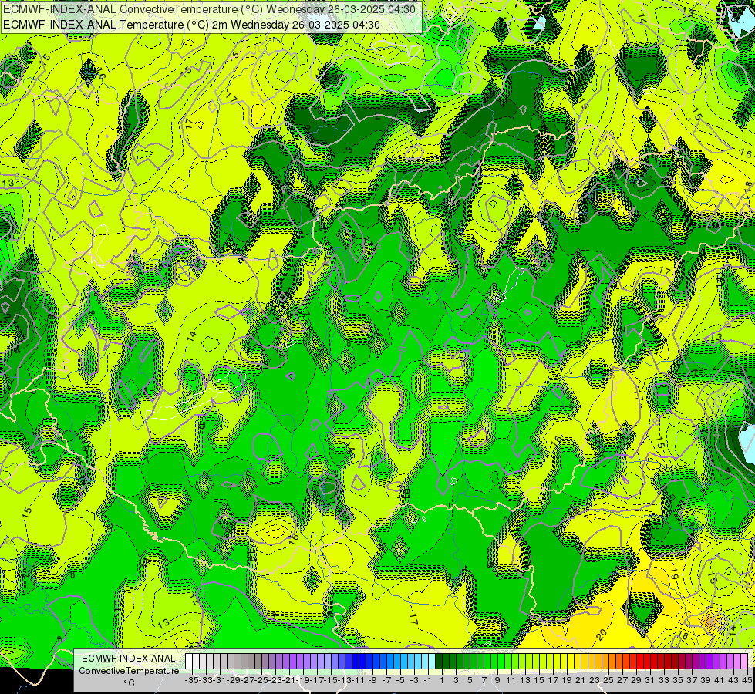Click the -11 value on the legend scale
This screenshot has width=755, height=694.
[359, 680]
